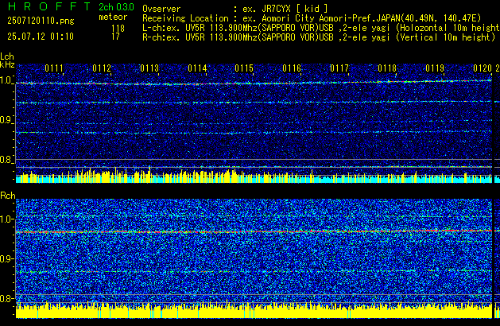Click the Lch 1.0 kHz axis label

coord(6,80)
